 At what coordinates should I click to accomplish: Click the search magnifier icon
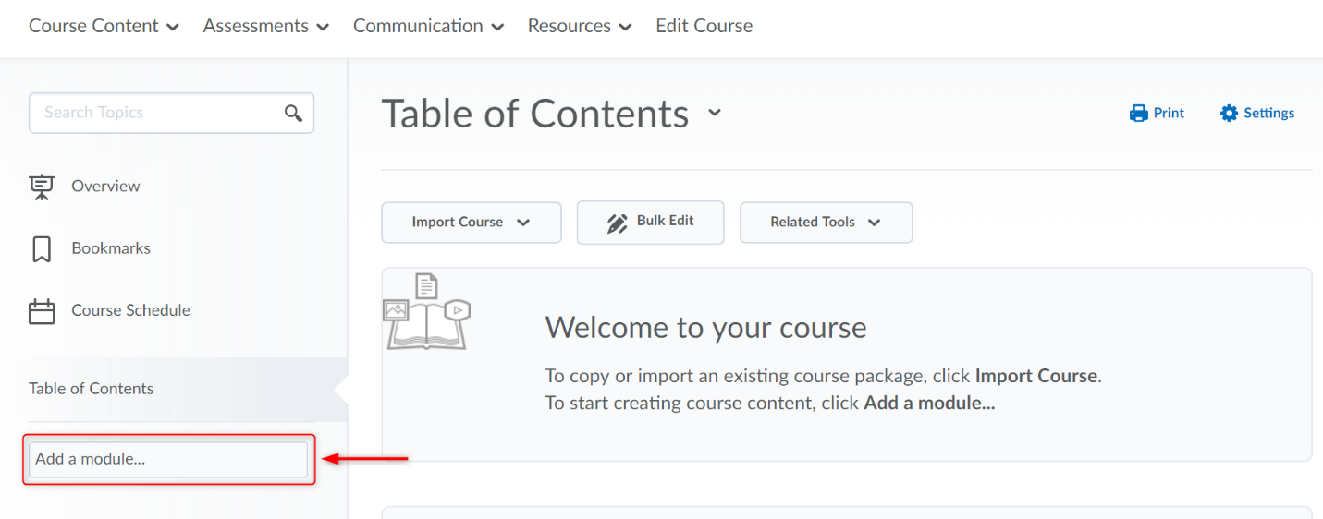point(293,114)
